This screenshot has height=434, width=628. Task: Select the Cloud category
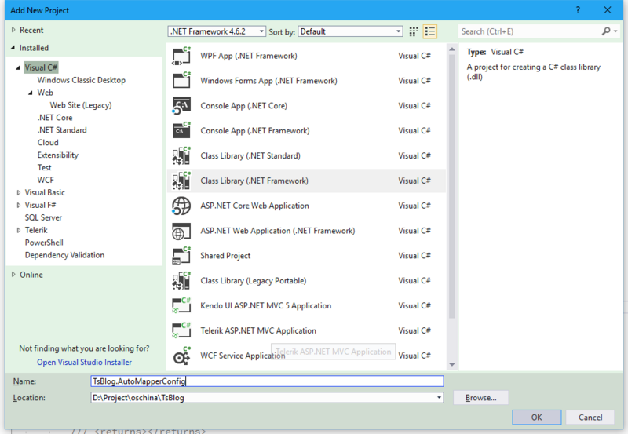click(x=48, y=143)
